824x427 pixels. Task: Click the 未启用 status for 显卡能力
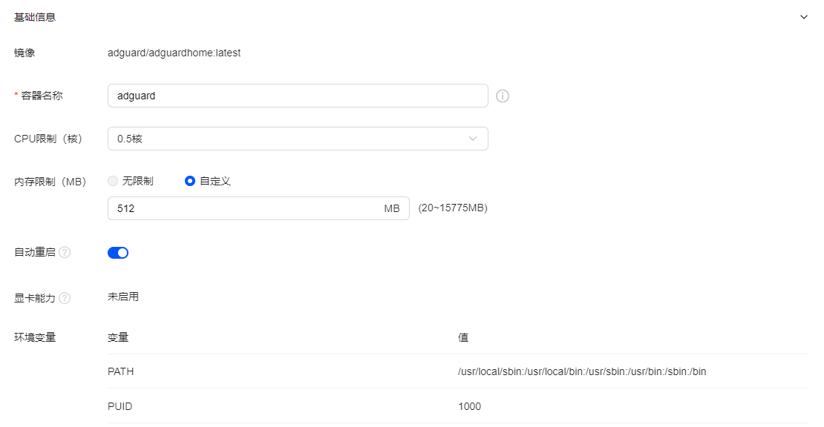tap(123, 297)
